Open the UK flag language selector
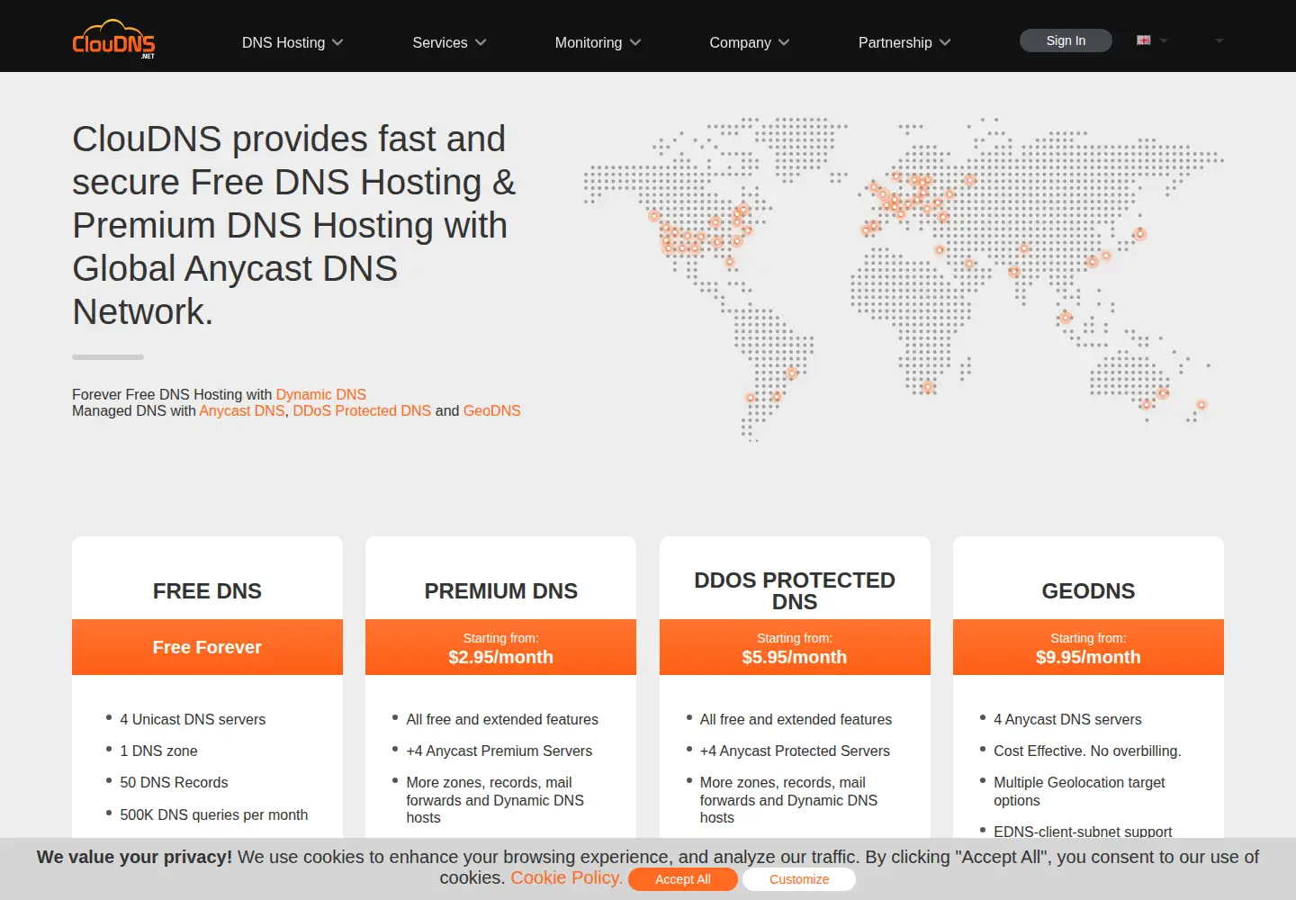 click(x=1144, y=40)
